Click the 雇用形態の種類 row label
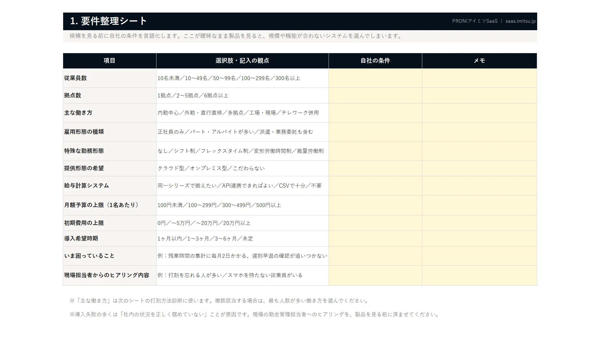Image resolution: width=600 pixels, height=337 pixels. 84,132
